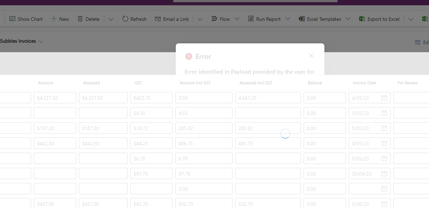Select the Amount field showing $4,237.50
Viewport: 429px width, 208px height.
pos(55,98)
